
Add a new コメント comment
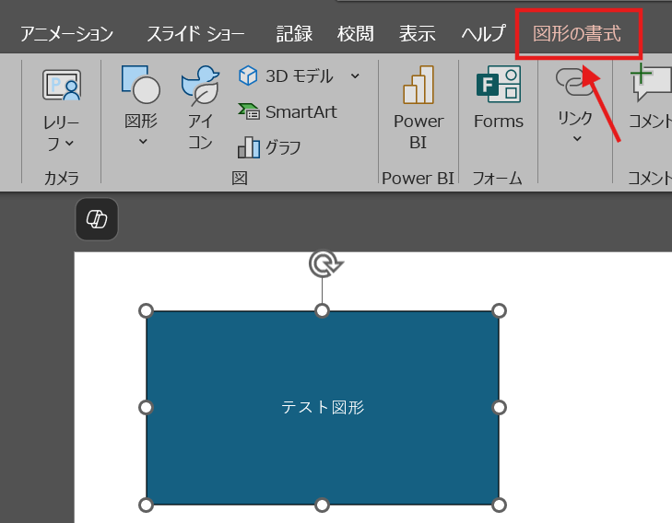pyautogui.click(x=650, y=98)
